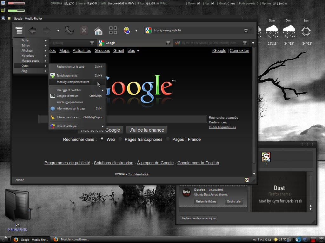This screenshot has height=243, width=325.
Task: Click the Informations sur la page info icon
Action: 53,109
